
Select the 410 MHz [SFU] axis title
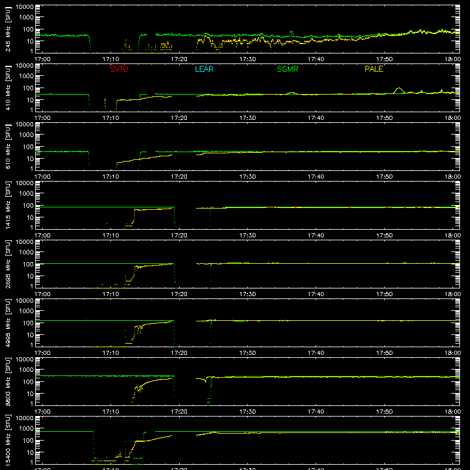point(8,88)
